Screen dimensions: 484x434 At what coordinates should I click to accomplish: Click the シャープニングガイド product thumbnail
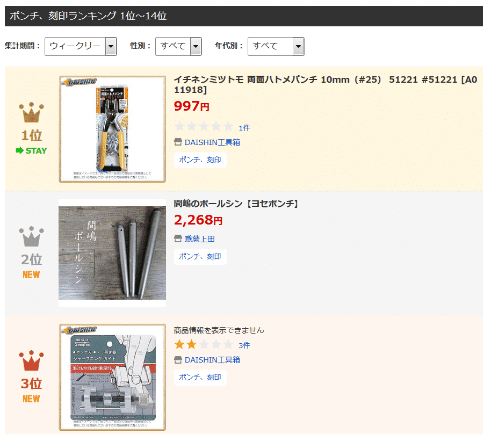pyautogui.click(x=112, y=377)
